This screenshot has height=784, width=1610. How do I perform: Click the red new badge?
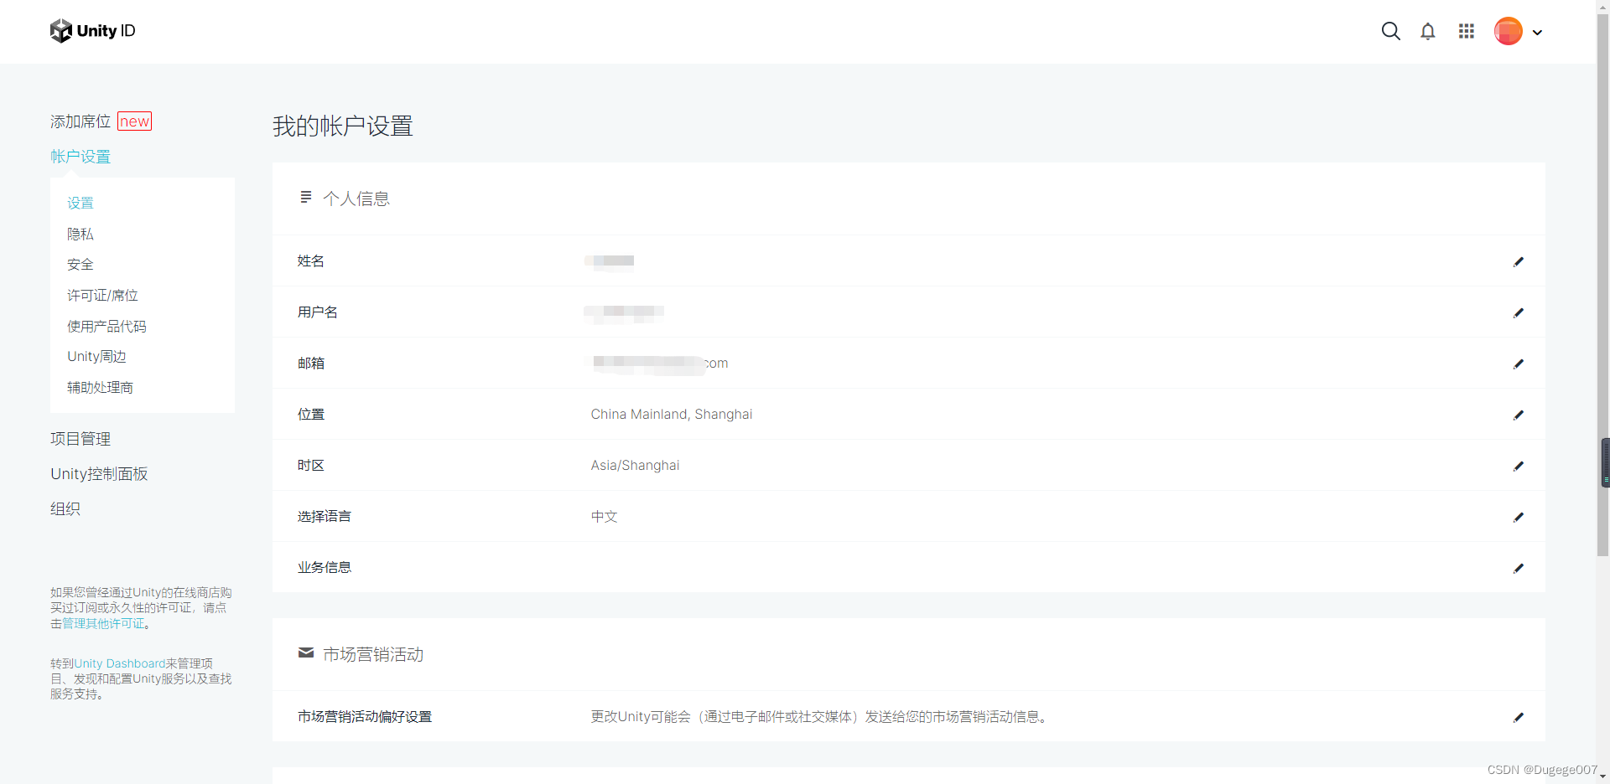134,121
